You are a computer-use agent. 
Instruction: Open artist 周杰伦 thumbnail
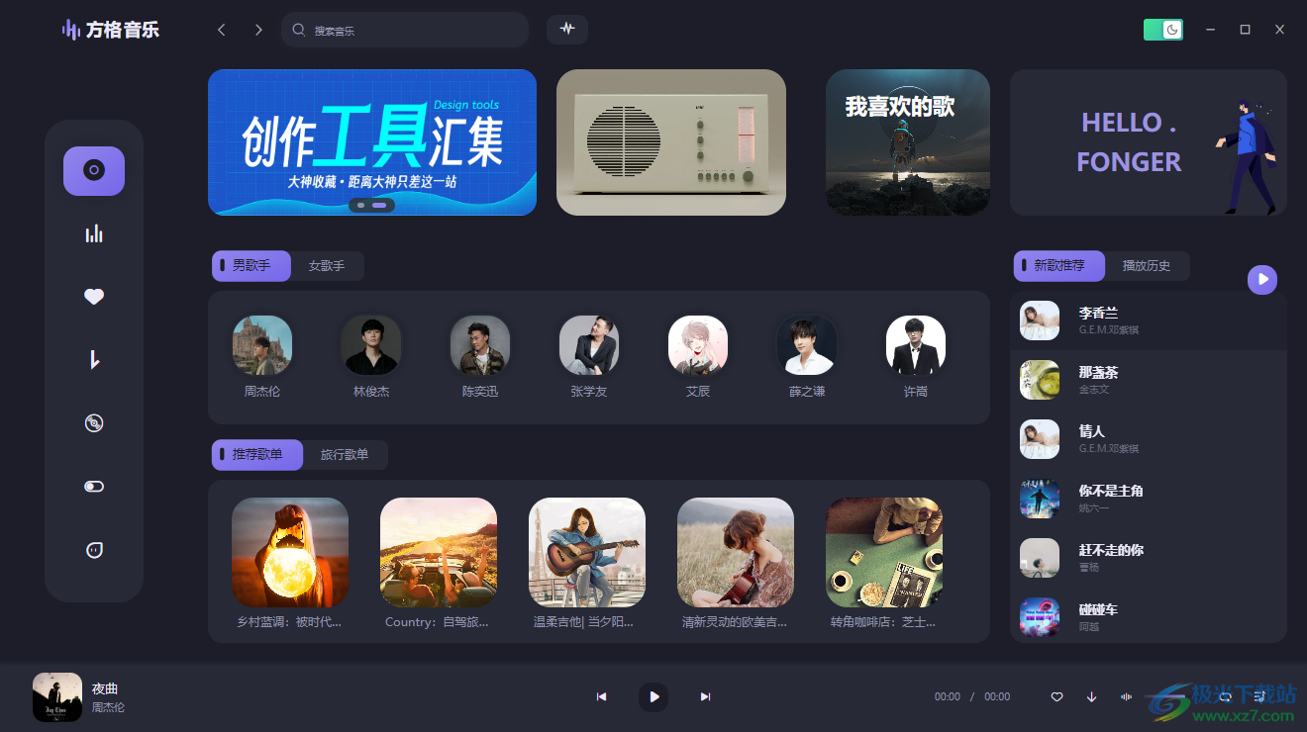point(262,345)
